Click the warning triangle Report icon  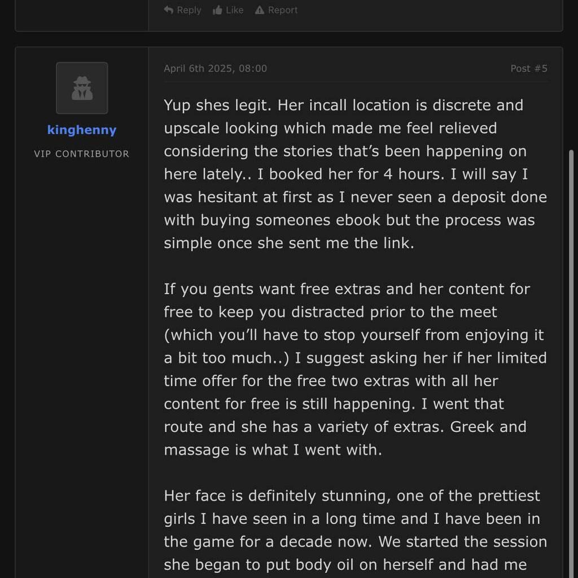[x=260, y=10]
